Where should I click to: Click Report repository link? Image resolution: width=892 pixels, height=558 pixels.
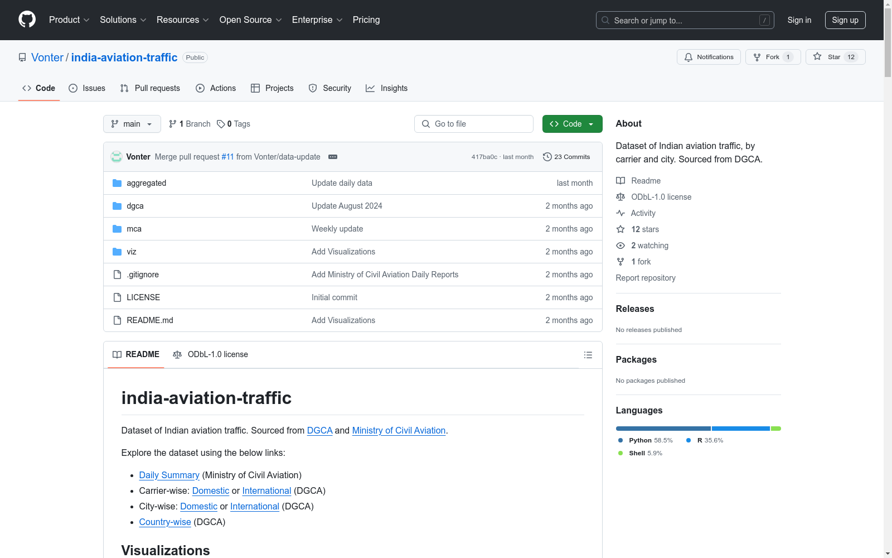(646, 278)
